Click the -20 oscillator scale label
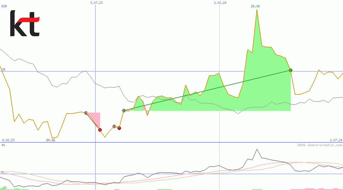This screenshot has height=190, width=343. point(4,187)
